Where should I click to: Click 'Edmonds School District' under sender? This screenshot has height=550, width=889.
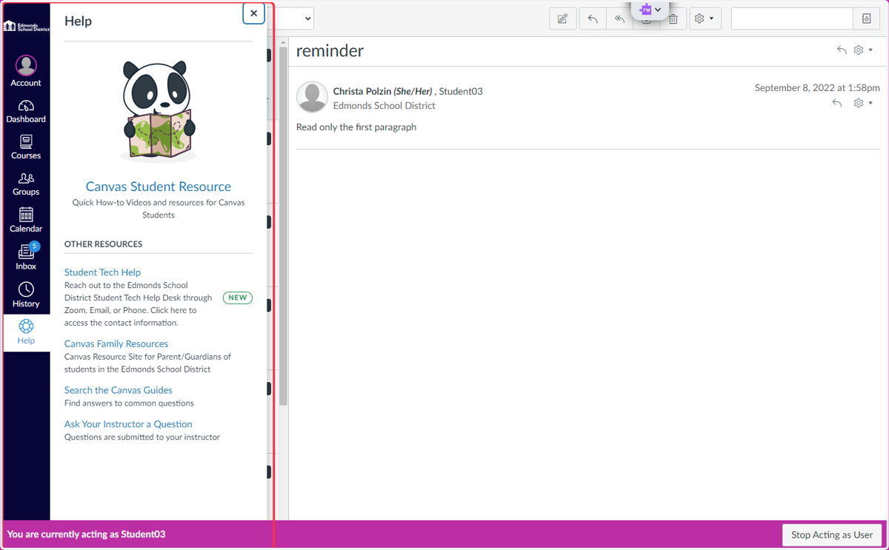384,106
